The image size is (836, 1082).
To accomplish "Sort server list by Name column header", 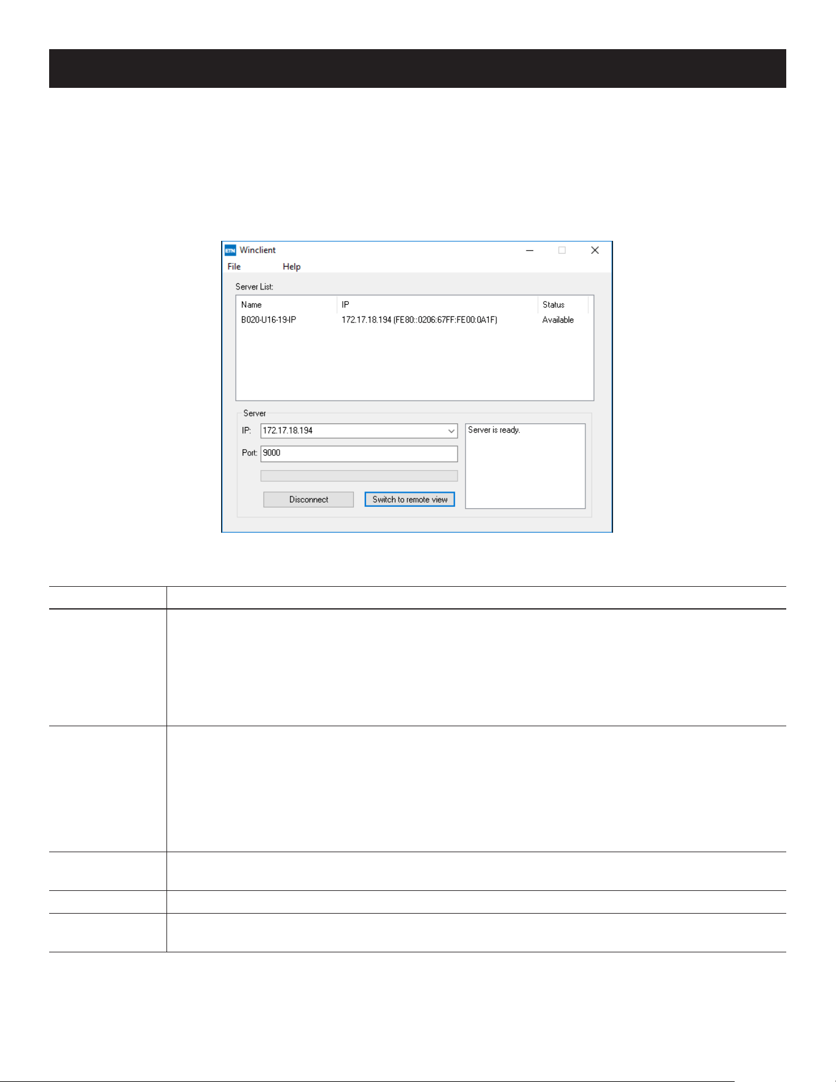I will coord(287,305).
